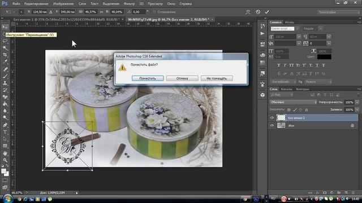Change the screen mode
362x203 pixels.
click(5, 187)
